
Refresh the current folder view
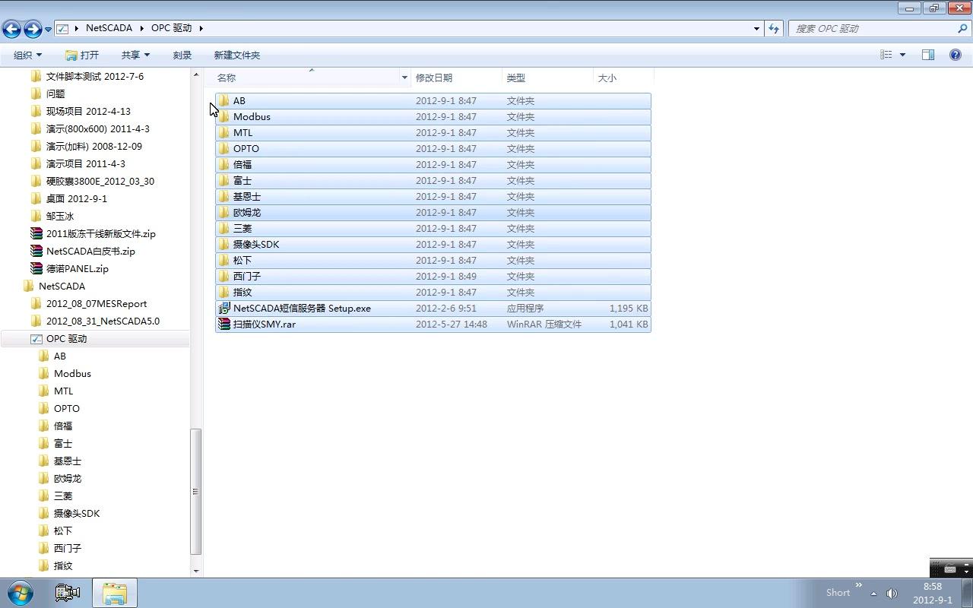pyautogui.click(x=774, y=28)
